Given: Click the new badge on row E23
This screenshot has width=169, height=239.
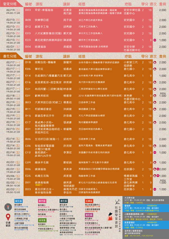Looking at the screenshot, I should click(155, 40).
